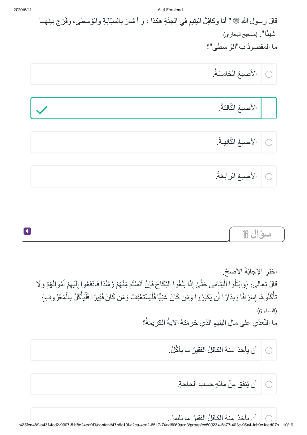
Task: Choose radio for أن يُنفقَ منْ مالهِ حسب الحاجةِ
Action: [x=269, y=384]
